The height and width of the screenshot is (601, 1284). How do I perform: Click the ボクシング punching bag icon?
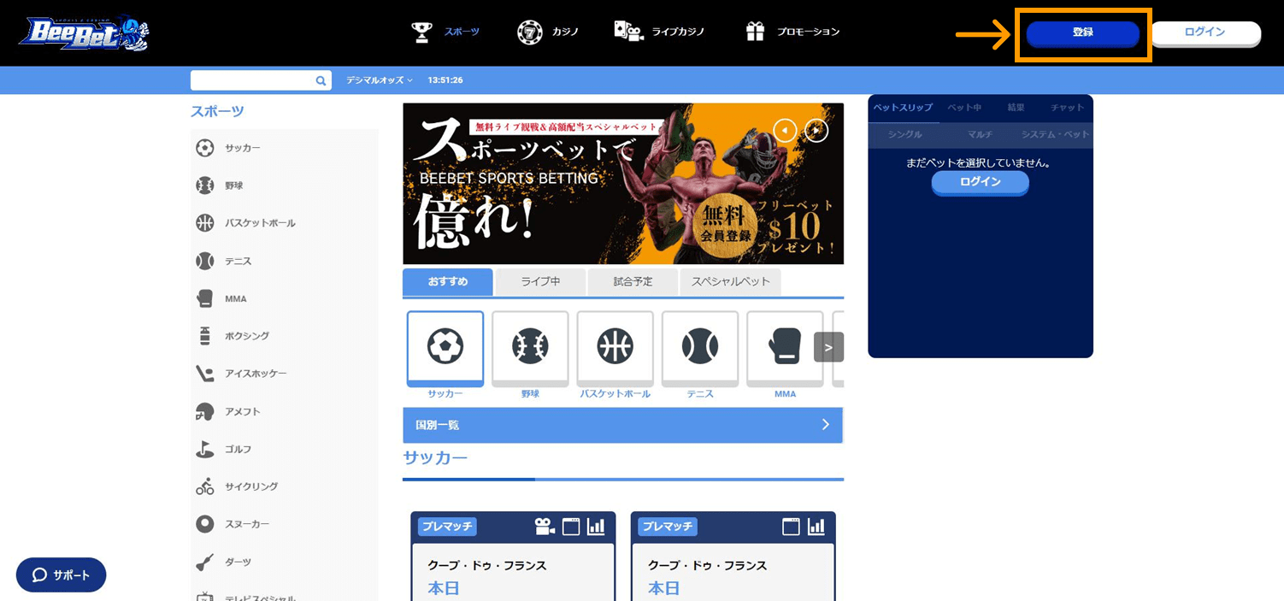[205, 336]
